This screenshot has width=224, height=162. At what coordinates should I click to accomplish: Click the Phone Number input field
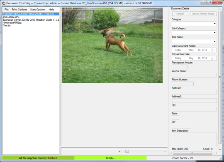(183, 84)
